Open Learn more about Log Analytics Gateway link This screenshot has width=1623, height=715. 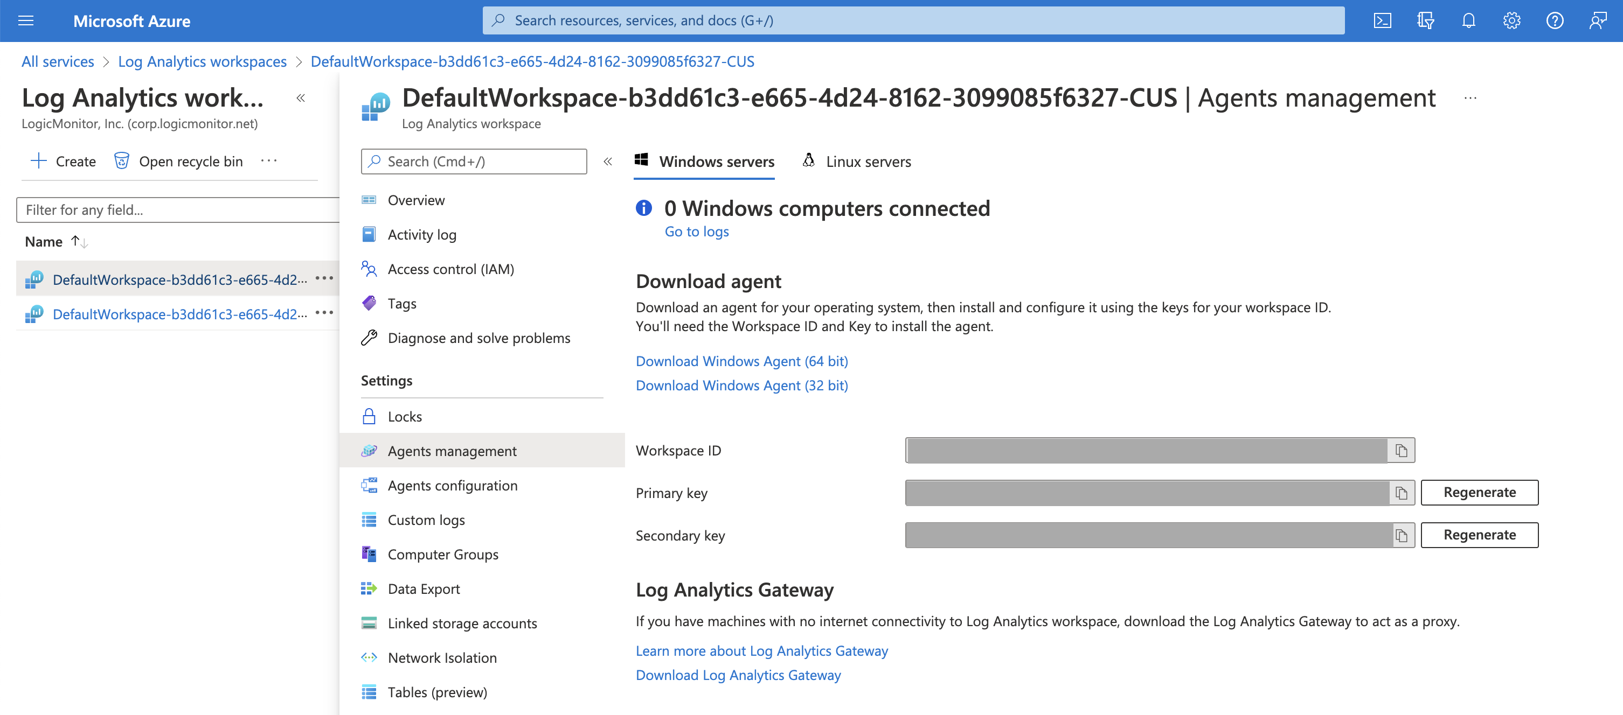(x=762, y=651)
